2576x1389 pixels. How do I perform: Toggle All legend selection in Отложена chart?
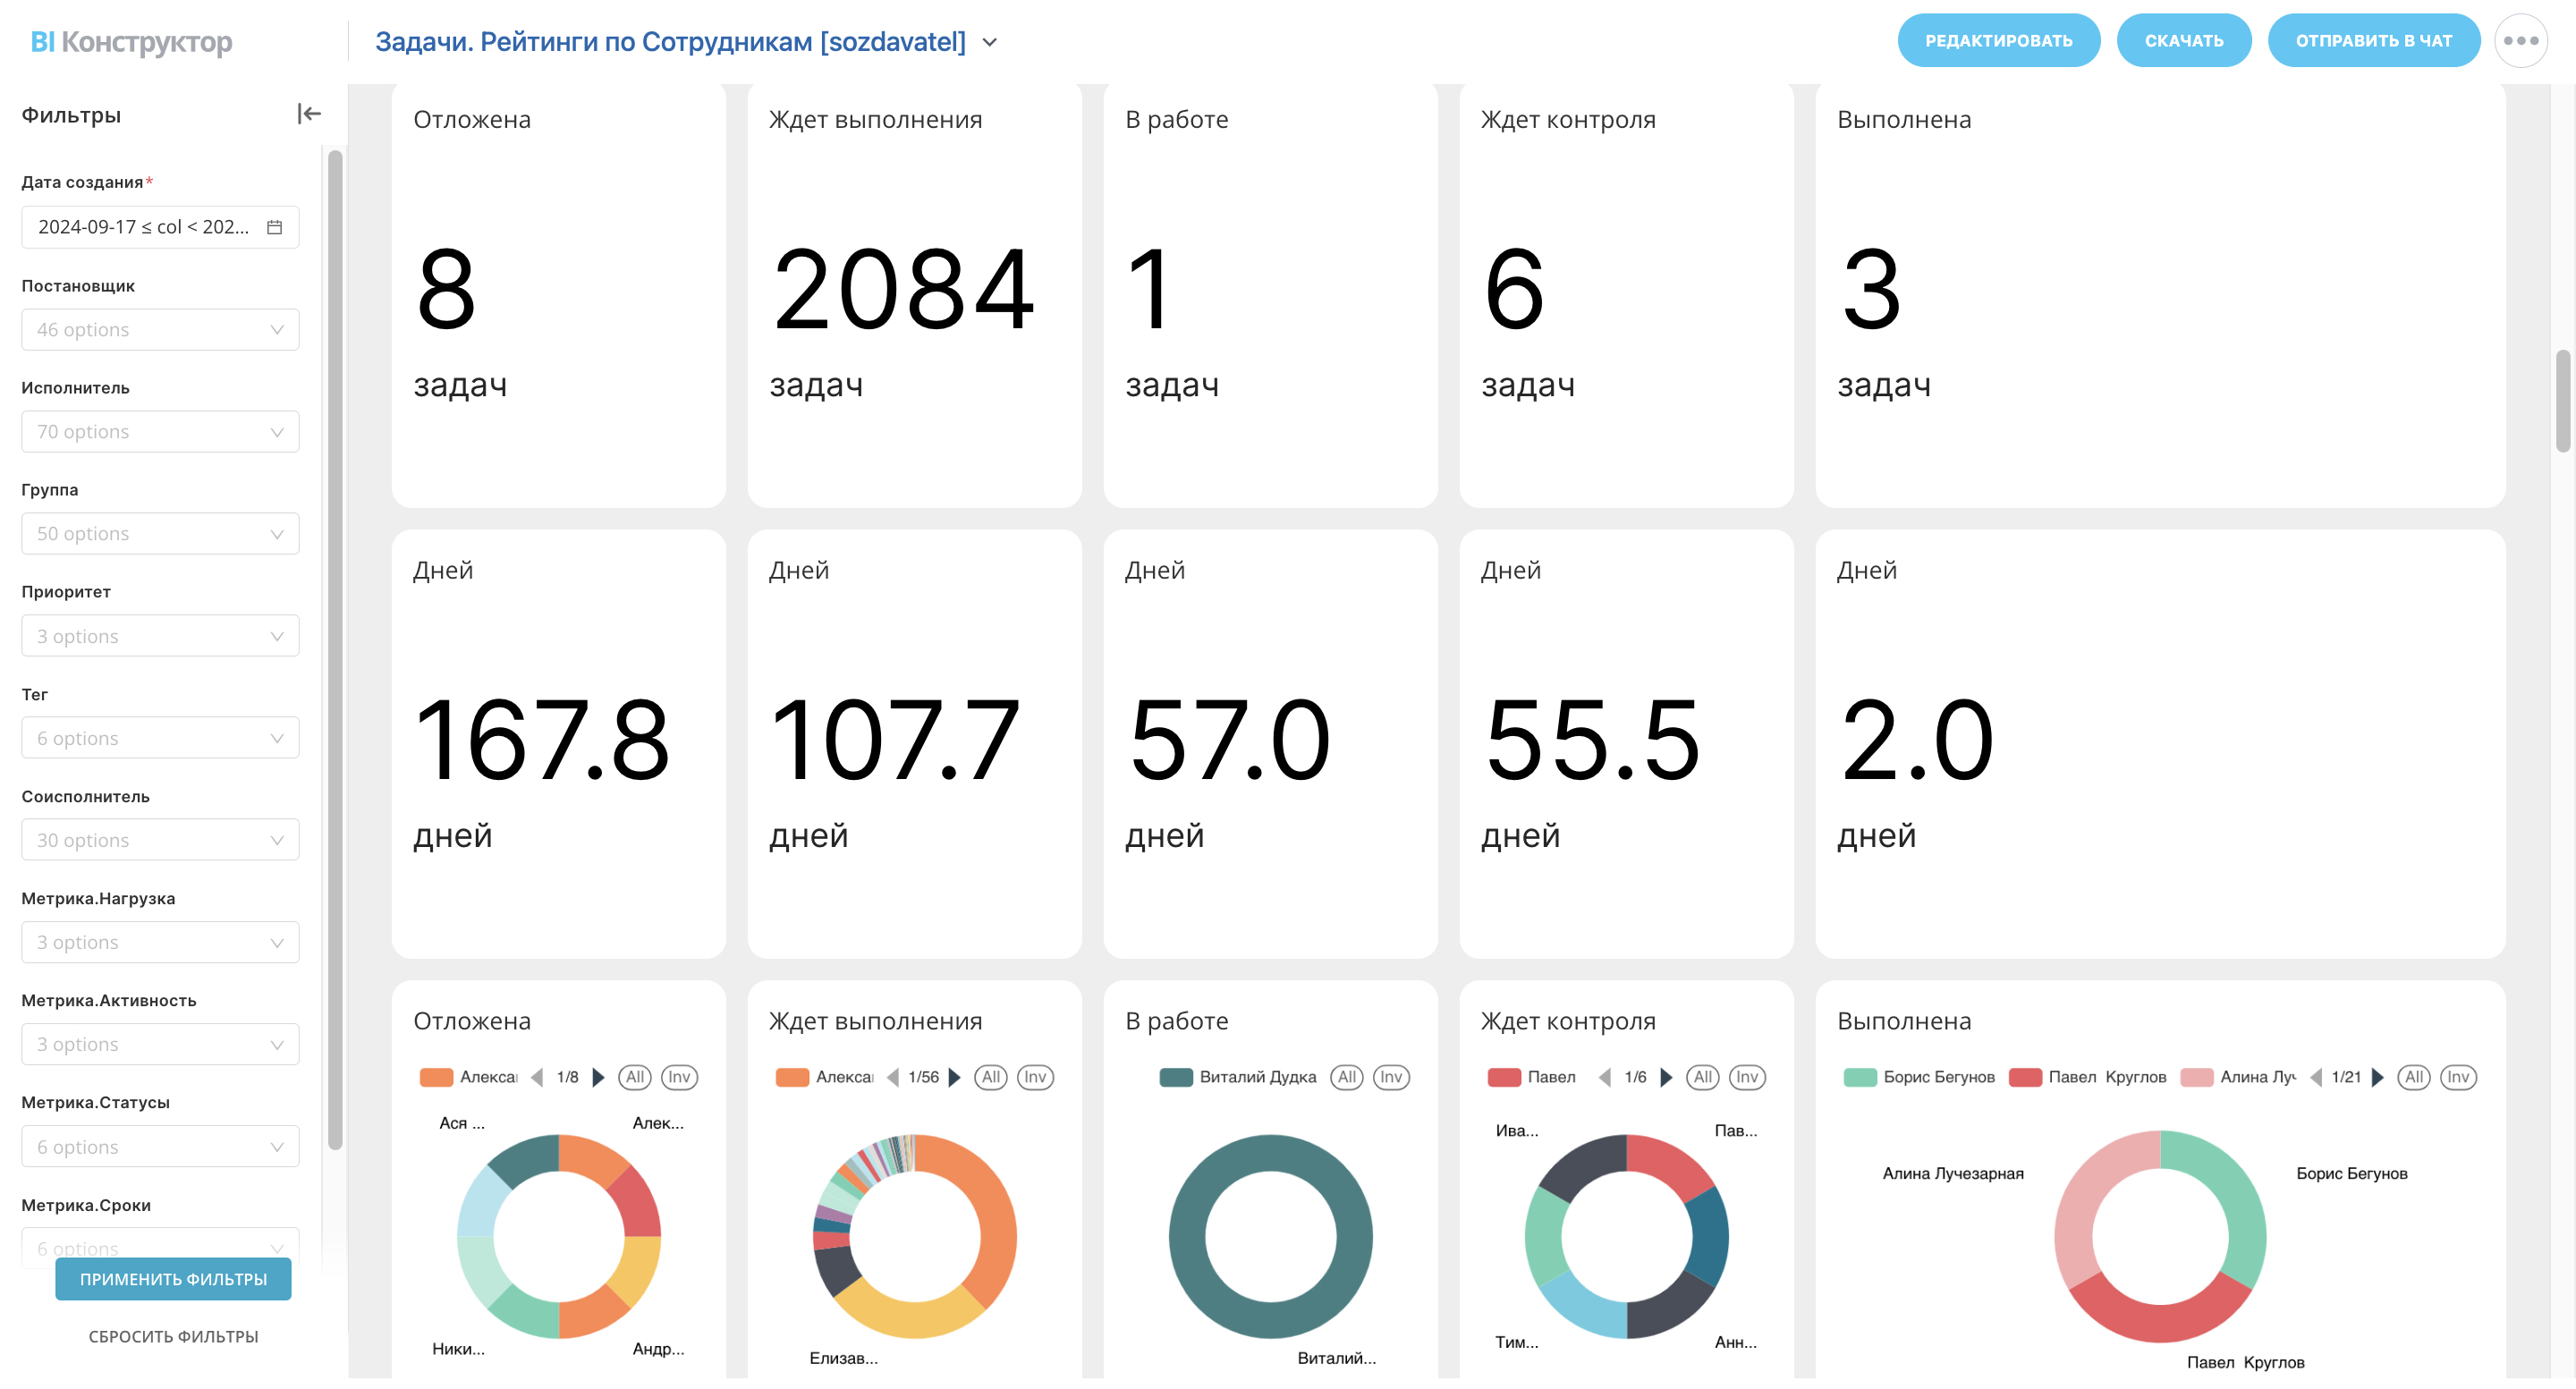click(x=634, y=1077)
